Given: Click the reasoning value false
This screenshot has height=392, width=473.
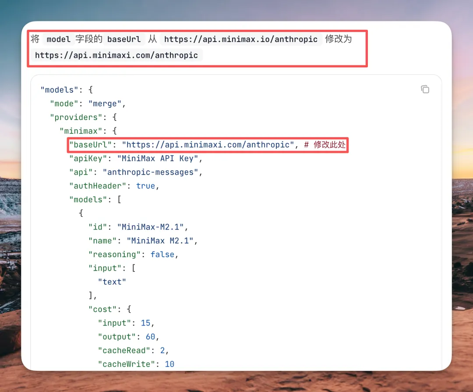Looking at the screenshot, I should tap(162, 254).
